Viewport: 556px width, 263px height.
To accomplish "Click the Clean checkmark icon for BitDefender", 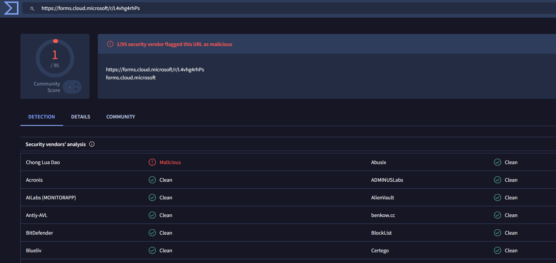I will click(152, 233).
